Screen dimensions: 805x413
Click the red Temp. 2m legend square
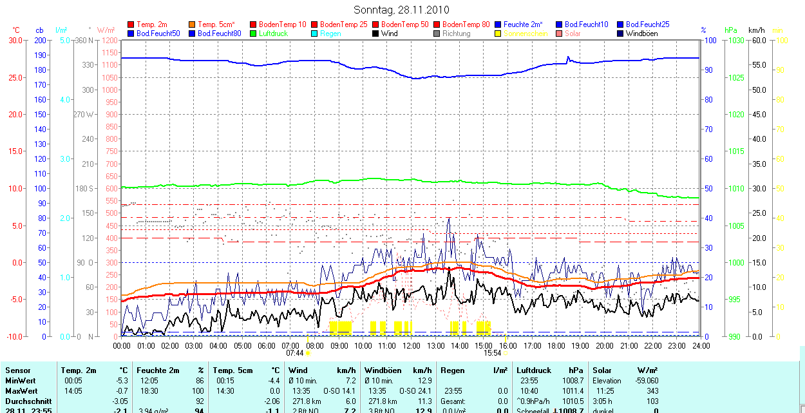[x=131, y=24]
